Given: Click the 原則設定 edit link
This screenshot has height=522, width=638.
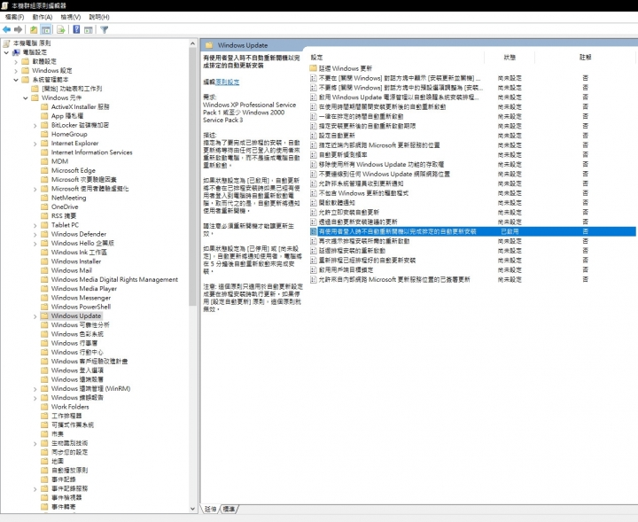Looking at the screenshot, I should tap(228, 82).
